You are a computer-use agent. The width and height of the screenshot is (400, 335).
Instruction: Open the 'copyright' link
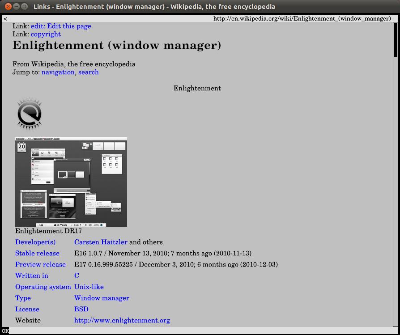point(46,34)
